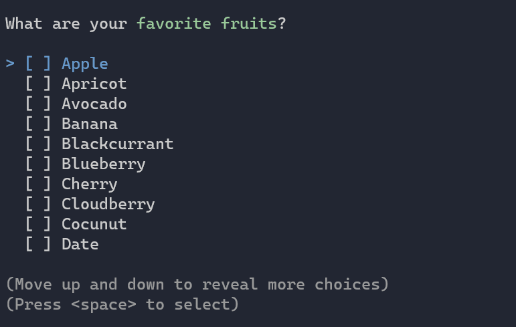
Task: Mark the Blueberry checkbox
Action: coord(38,165)
